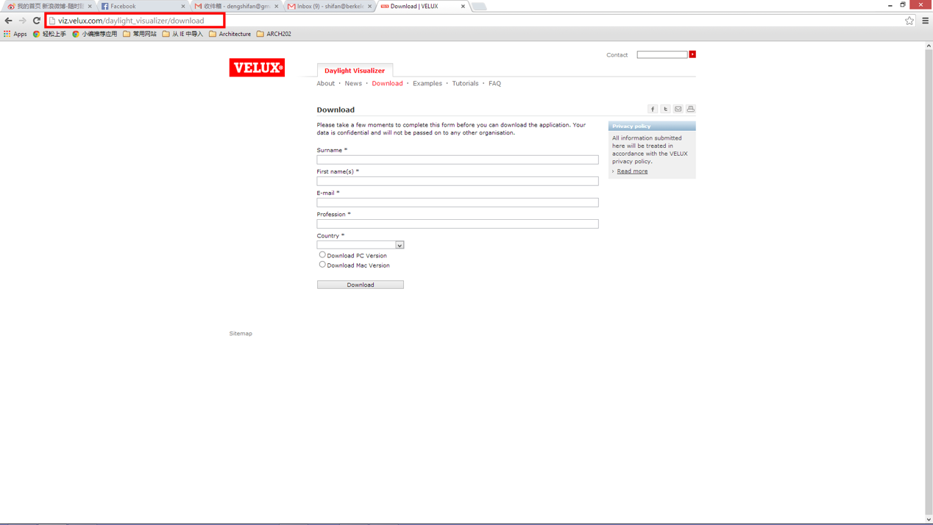This screenshot has width=933, height=525.
Task: Click the VELUX logo
Action: coord(257,68)
